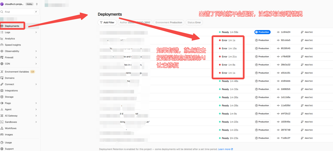Click the Storage icon in sidebar
333x151 pixels.
2,97
